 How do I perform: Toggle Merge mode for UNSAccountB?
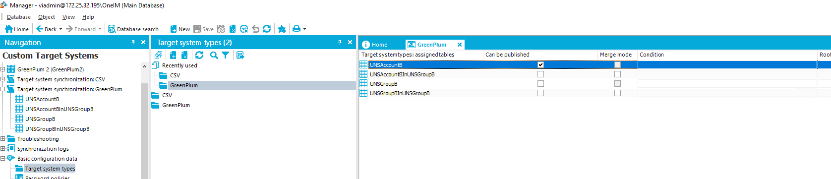[x=617, y=65]
